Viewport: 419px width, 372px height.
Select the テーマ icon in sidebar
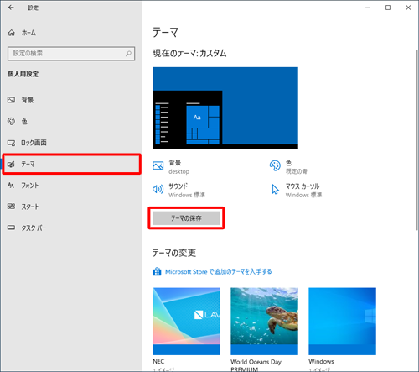coord(11,164)
